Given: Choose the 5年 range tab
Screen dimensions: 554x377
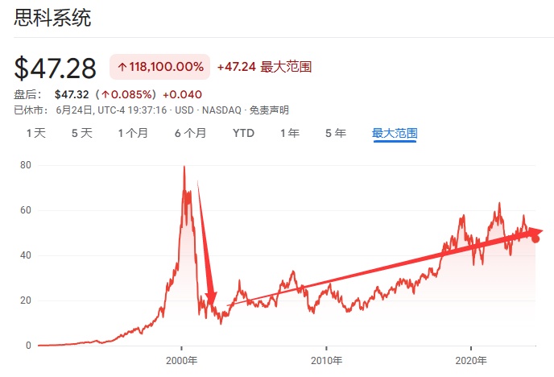Looking at the screenshot, I should point(336,133).
